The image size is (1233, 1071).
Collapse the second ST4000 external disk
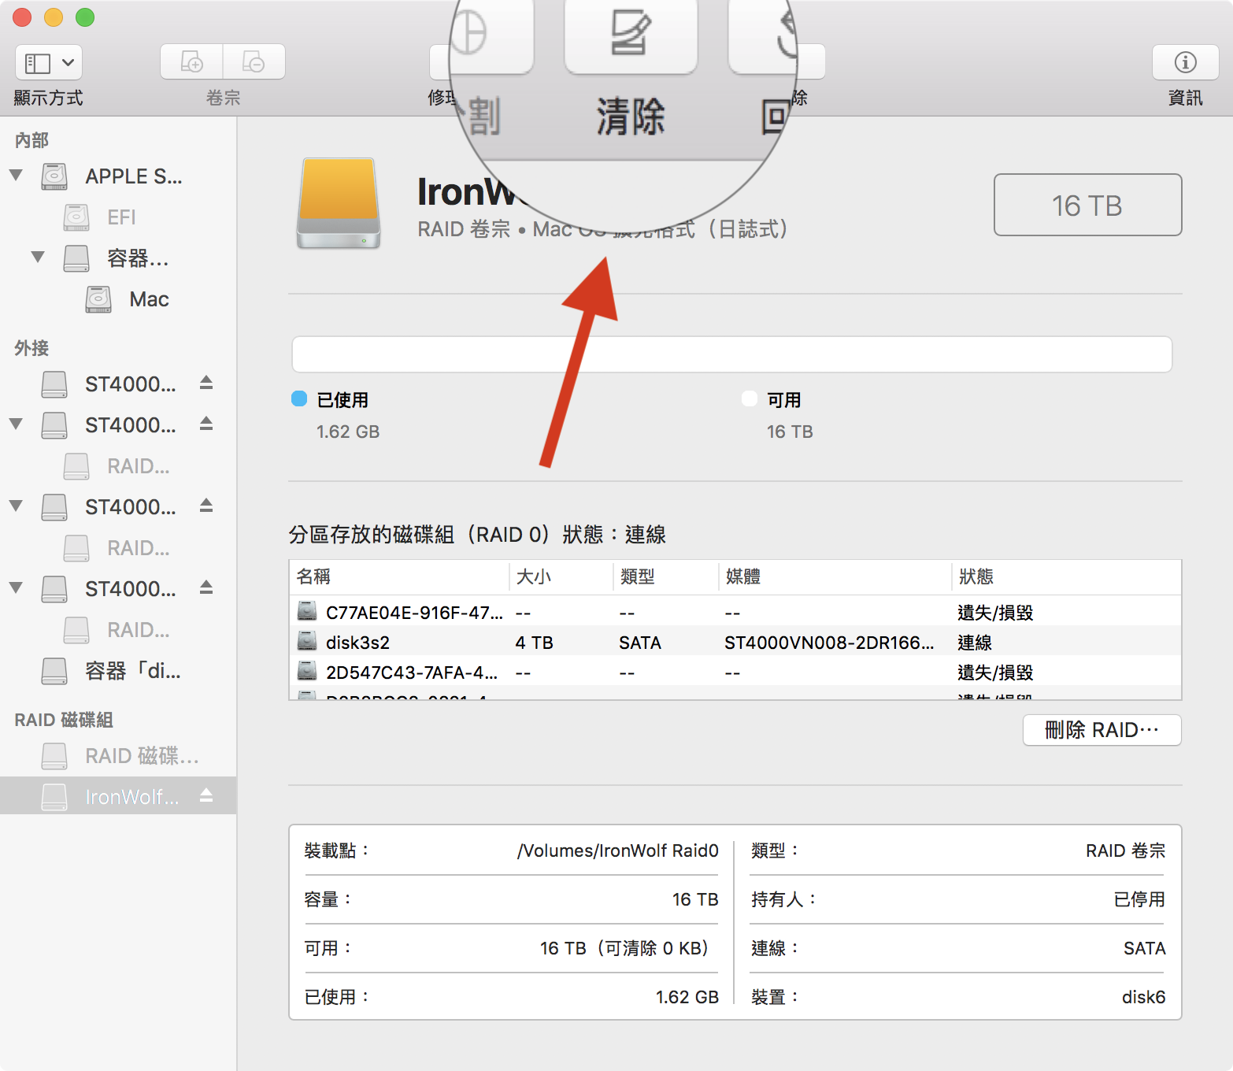pos(16,424)
